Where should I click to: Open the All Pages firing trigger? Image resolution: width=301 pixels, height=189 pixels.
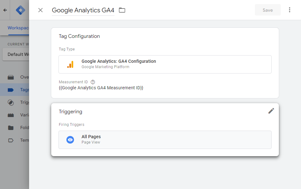[x=165, y=139]
